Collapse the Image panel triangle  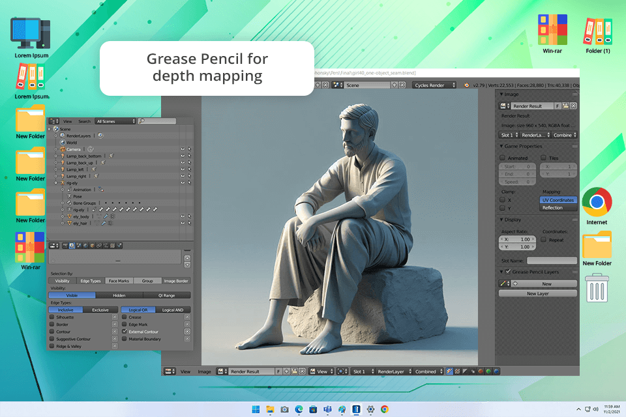[x=501, y=94]
